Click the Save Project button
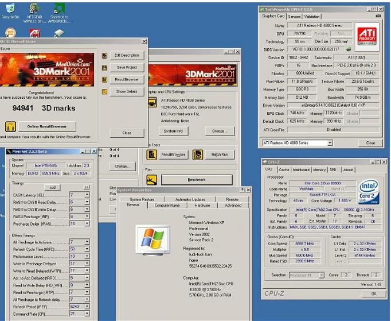 click(x=127, y=67)
